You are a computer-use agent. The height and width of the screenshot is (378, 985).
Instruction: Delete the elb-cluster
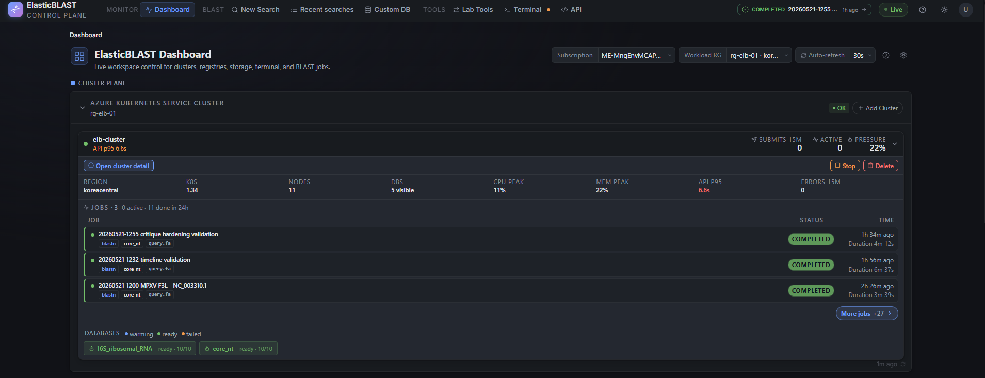[881, 166]
